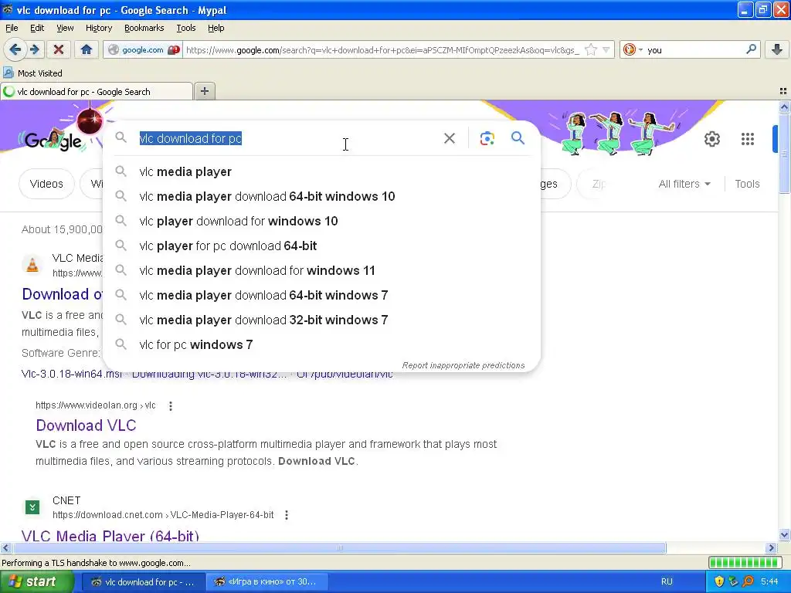Open the tab groups grid icon
This screenshot has width=791, height=593.
click(783, 91)
